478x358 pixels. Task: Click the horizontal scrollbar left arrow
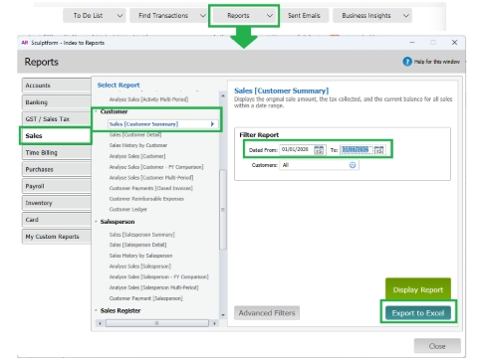coord(100,323)
